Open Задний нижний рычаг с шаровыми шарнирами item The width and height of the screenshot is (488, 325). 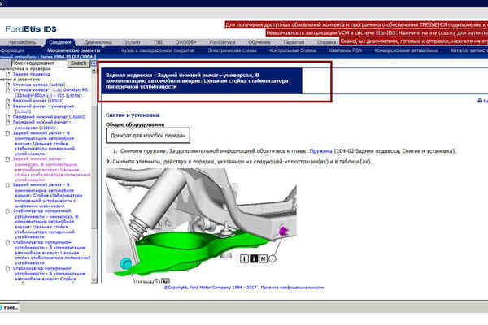pos(48,195)
